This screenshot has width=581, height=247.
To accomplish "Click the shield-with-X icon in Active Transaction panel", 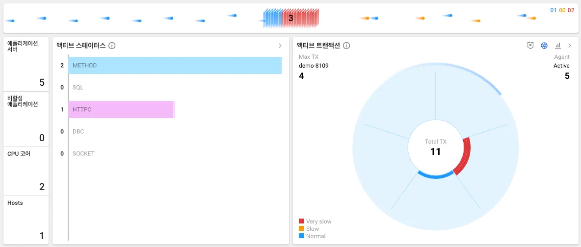I will (530, 46).
